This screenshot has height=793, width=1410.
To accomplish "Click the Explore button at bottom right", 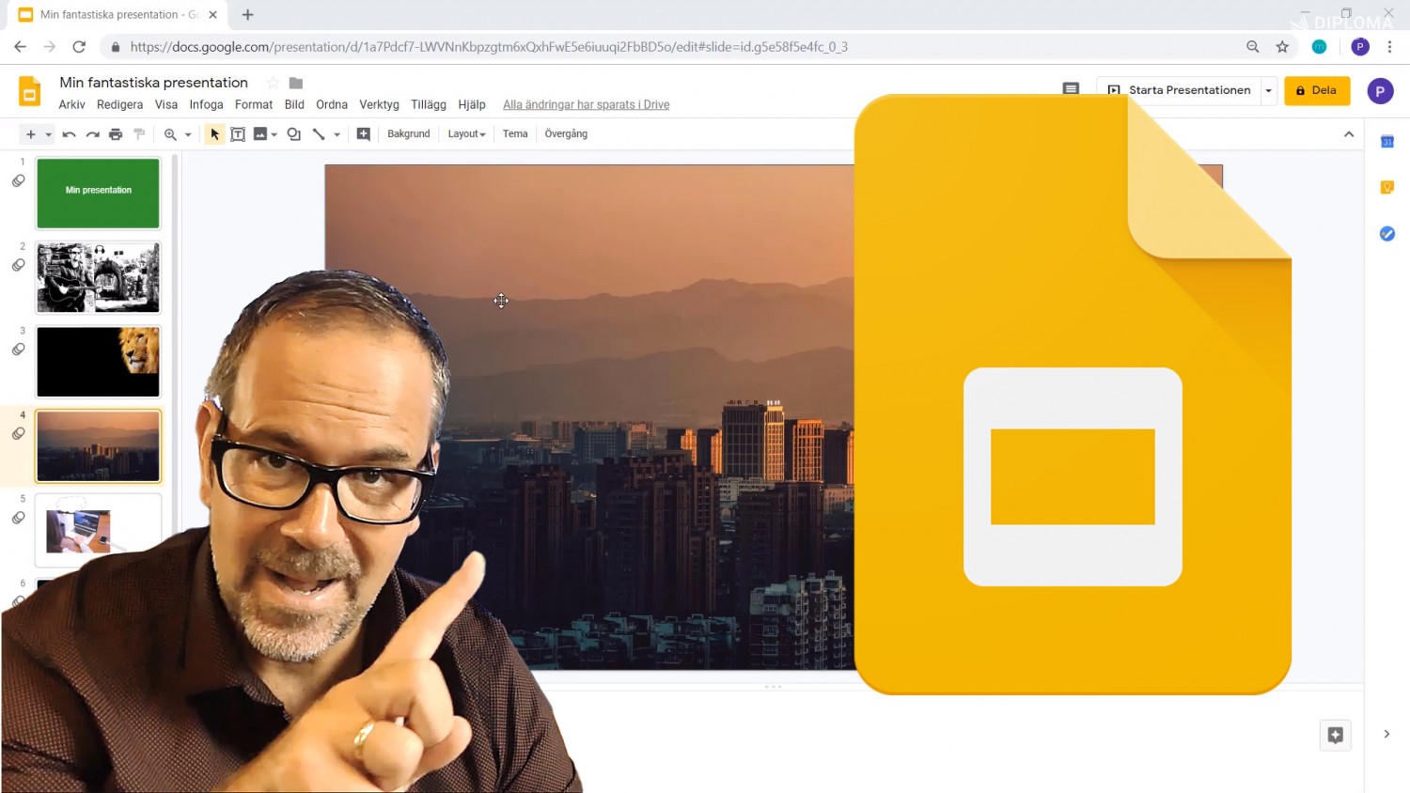I will (x=1336, y=735).
